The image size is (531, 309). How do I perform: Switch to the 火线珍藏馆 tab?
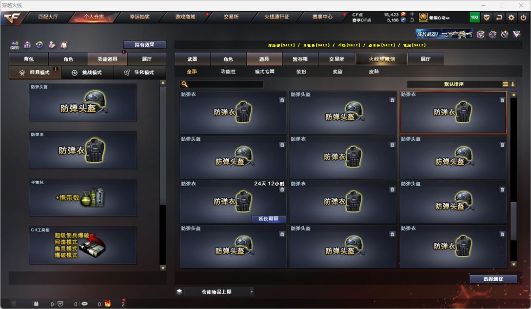tap(382, 59)
